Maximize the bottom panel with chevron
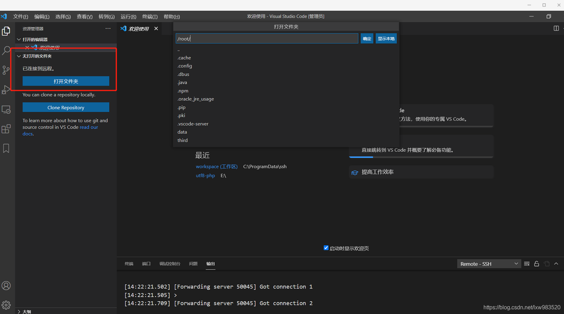The image size is (564, 314). tap(556, 264)
